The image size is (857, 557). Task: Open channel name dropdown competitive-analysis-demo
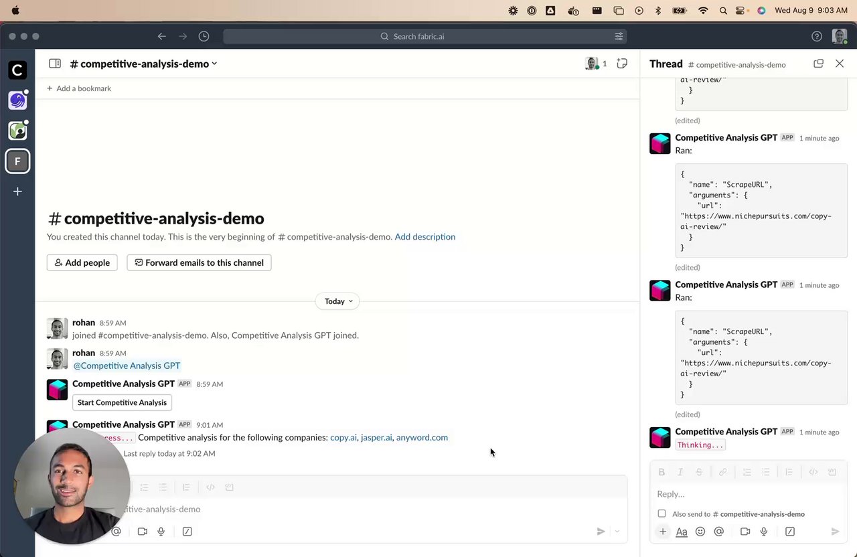pos(144,64)
